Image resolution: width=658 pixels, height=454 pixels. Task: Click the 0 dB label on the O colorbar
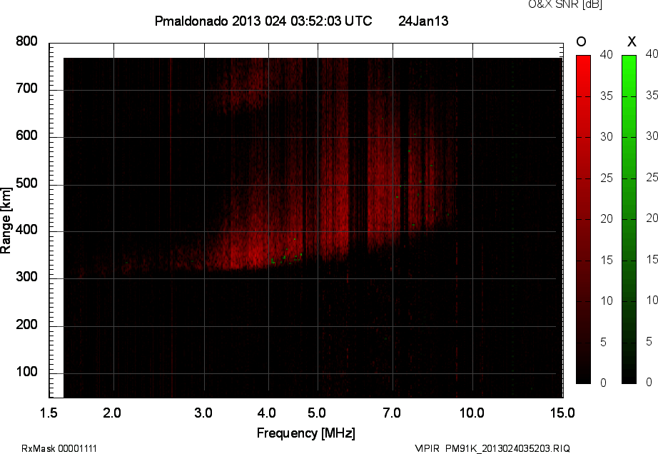(x=604, y=383)
